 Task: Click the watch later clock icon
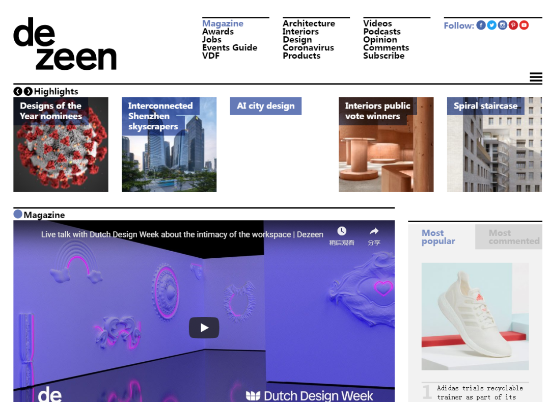[342, 231]
